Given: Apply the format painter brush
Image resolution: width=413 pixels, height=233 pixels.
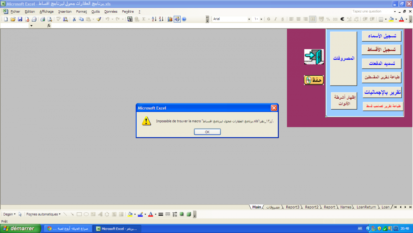Looking at the screenshot, I should click(x=99, y=19).
